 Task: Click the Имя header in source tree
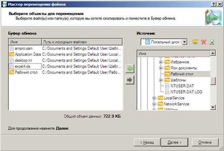point(174,54)
